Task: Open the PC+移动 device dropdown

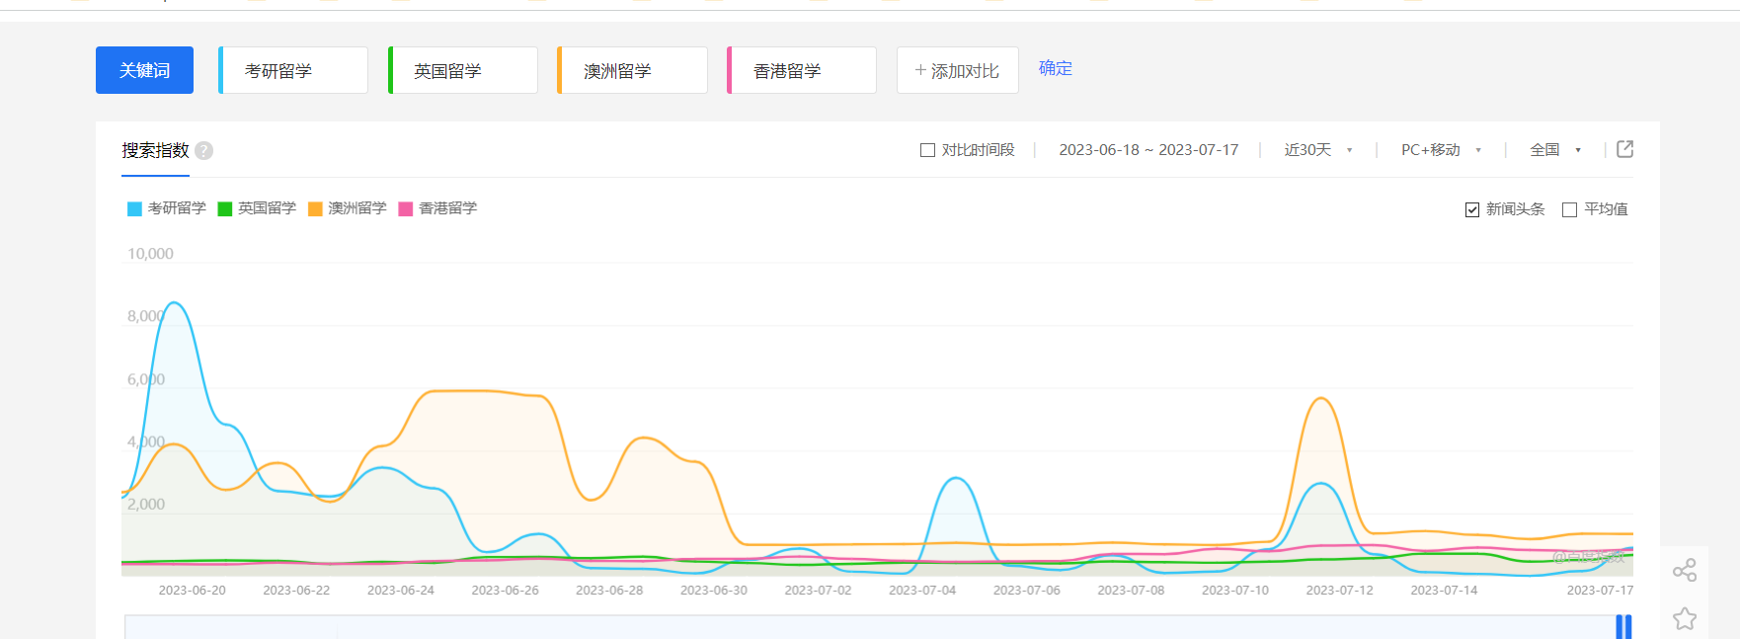Action: [x=1441, y=150]
